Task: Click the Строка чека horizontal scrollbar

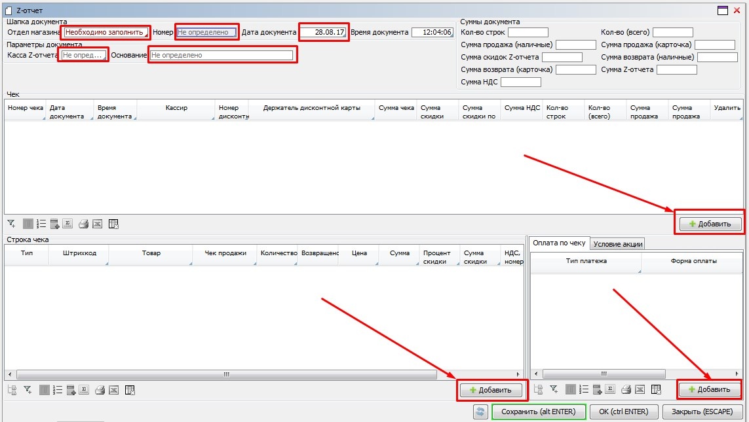Action: coord(225,375)
